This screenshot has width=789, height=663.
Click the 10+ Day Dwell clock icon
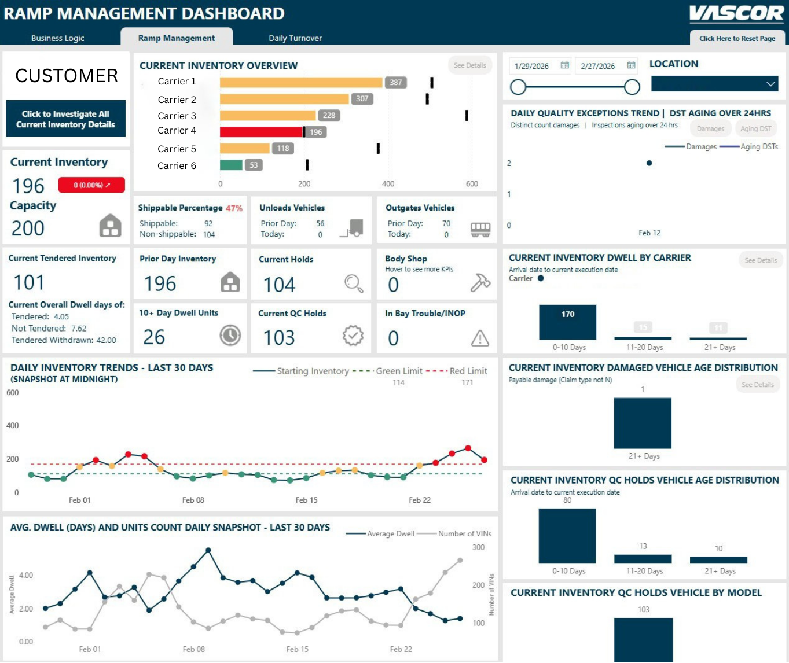[x=230, y=336]
